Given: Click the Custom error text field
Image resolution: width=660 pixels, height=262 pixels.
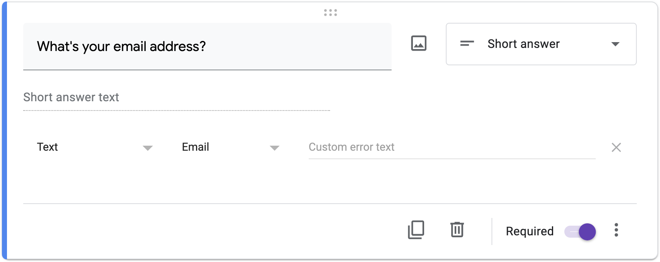Looking at the screenshot, I should click(452, 147).
